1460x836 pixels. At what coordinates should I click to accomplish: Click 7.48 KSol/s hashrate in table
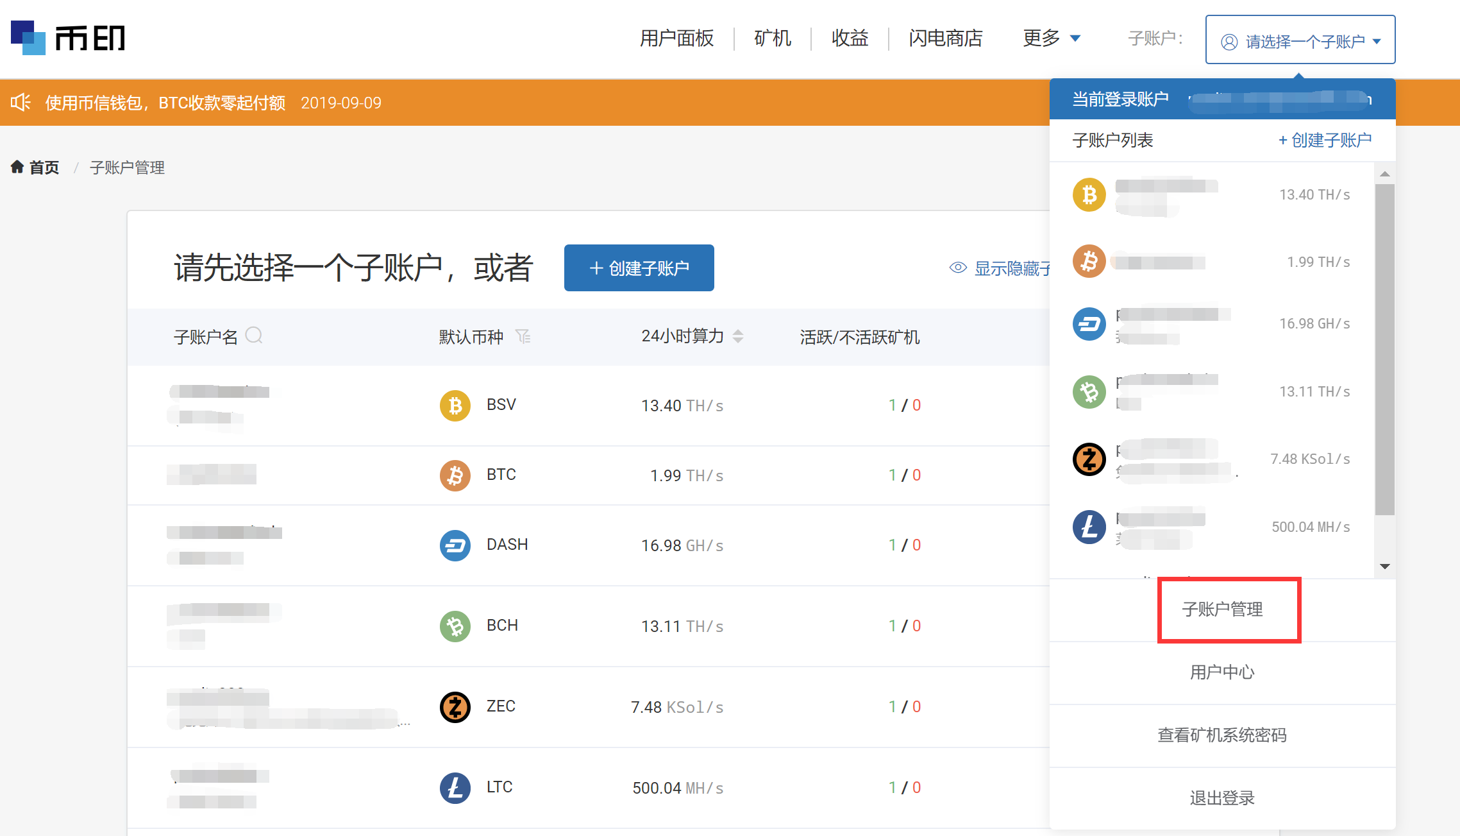click(677, 707)
